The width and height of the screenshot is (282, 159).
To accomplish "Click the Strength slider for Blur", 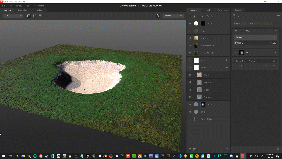I will 251,43.
